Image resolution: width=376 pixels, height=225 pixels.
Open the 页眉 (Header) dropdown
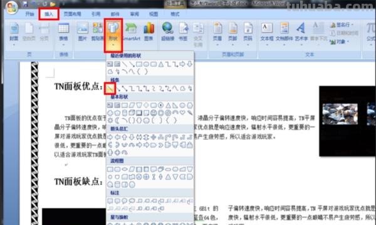click(x=217, y=34)
